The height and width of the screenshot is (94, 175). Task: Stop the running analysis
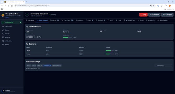point(143,15)
